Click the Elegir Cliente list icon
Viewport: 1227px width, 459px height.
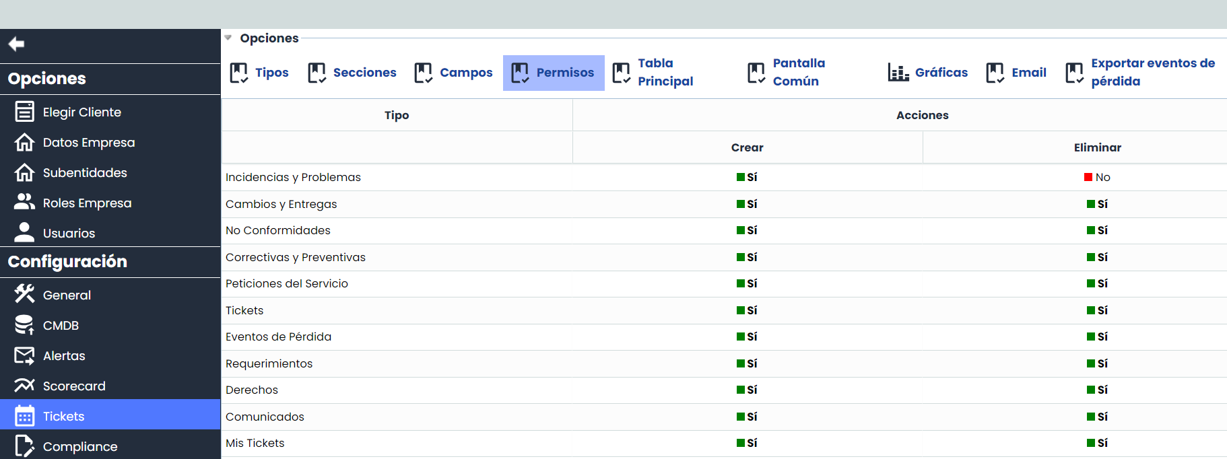click(x=24, y=112)
